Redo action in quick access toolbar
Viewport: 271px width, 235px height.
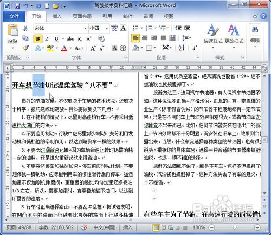pyautogui.click(x=38, y=6)
